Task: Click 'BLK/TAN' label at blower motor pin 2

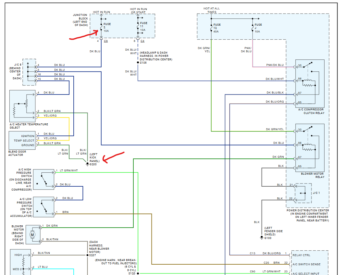Action: pos(52,239)
